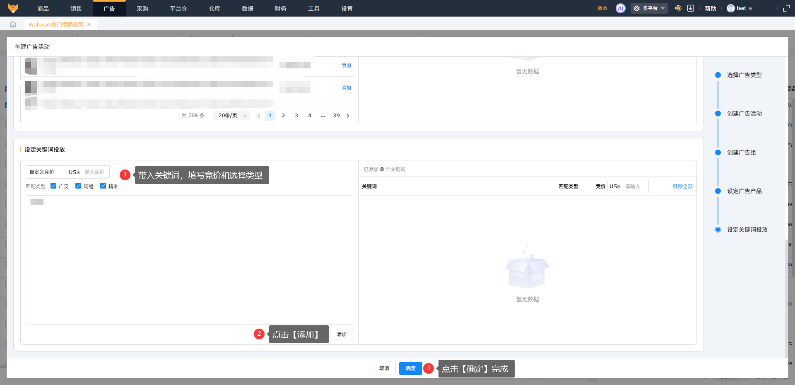The image size is (795, 385).
Task: Uncheck the 词组 match type checkbox
Action: [x=78, y=186]
